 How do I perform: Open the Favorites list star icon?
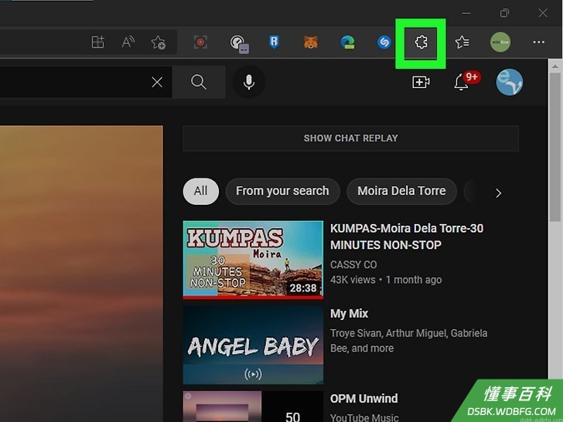[x=462, y=43]
